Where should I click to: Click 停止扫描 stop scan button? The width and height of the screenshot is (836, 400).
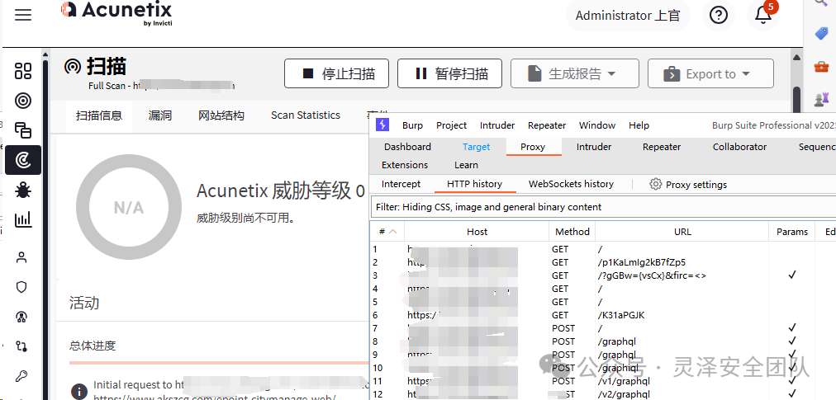(x=336, y=73)
